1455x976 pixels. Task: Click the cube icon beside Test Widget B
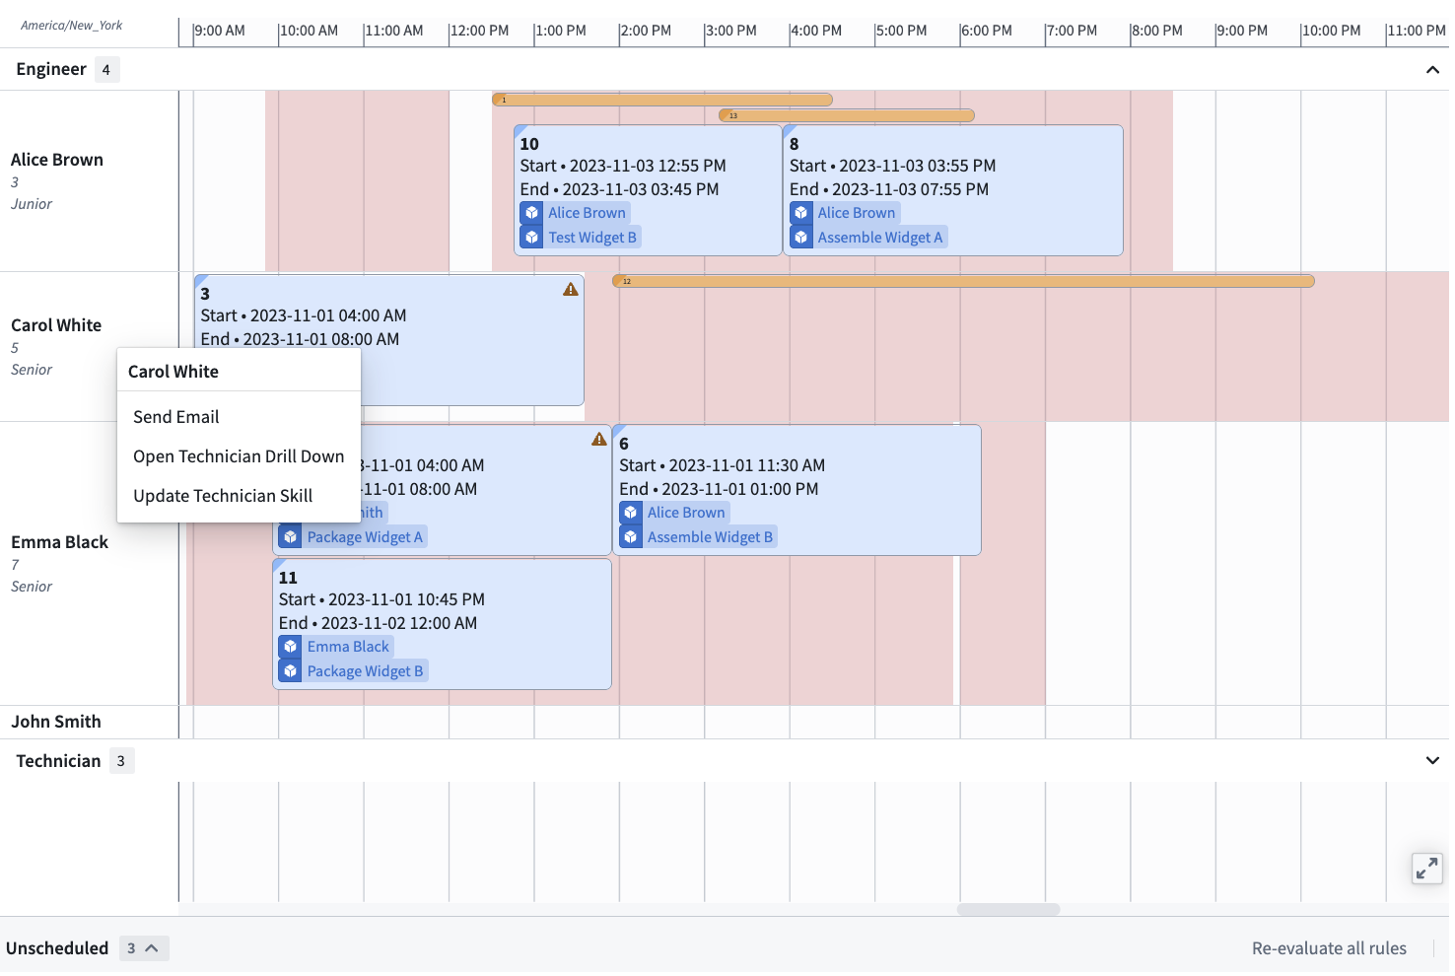pos(532,238)
